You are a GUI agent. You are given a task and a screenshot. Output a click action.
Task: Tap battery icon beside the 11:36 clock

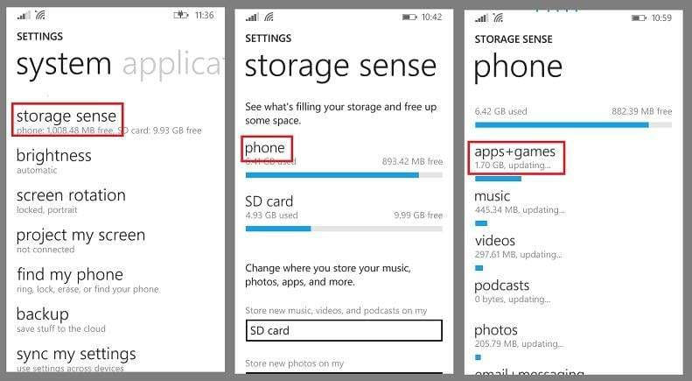(182, 15)
